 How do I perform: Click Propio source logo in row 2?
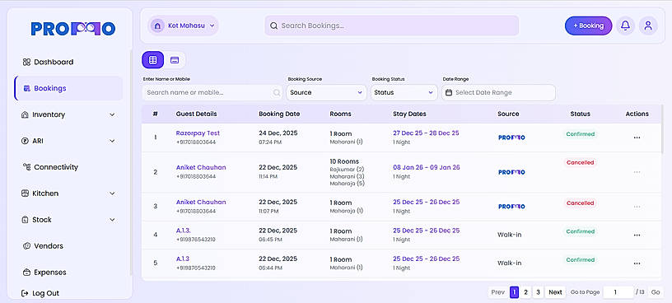click(x=511, y=172)
